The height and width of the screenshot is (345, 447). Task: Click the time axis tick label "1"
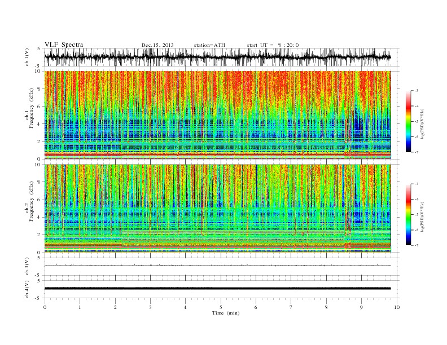(x=80, y=307)
